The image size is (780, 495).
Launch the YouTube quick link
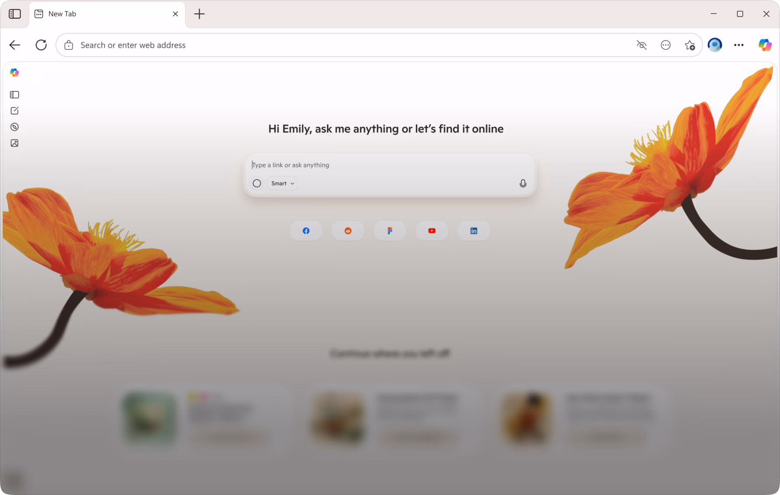432,231
